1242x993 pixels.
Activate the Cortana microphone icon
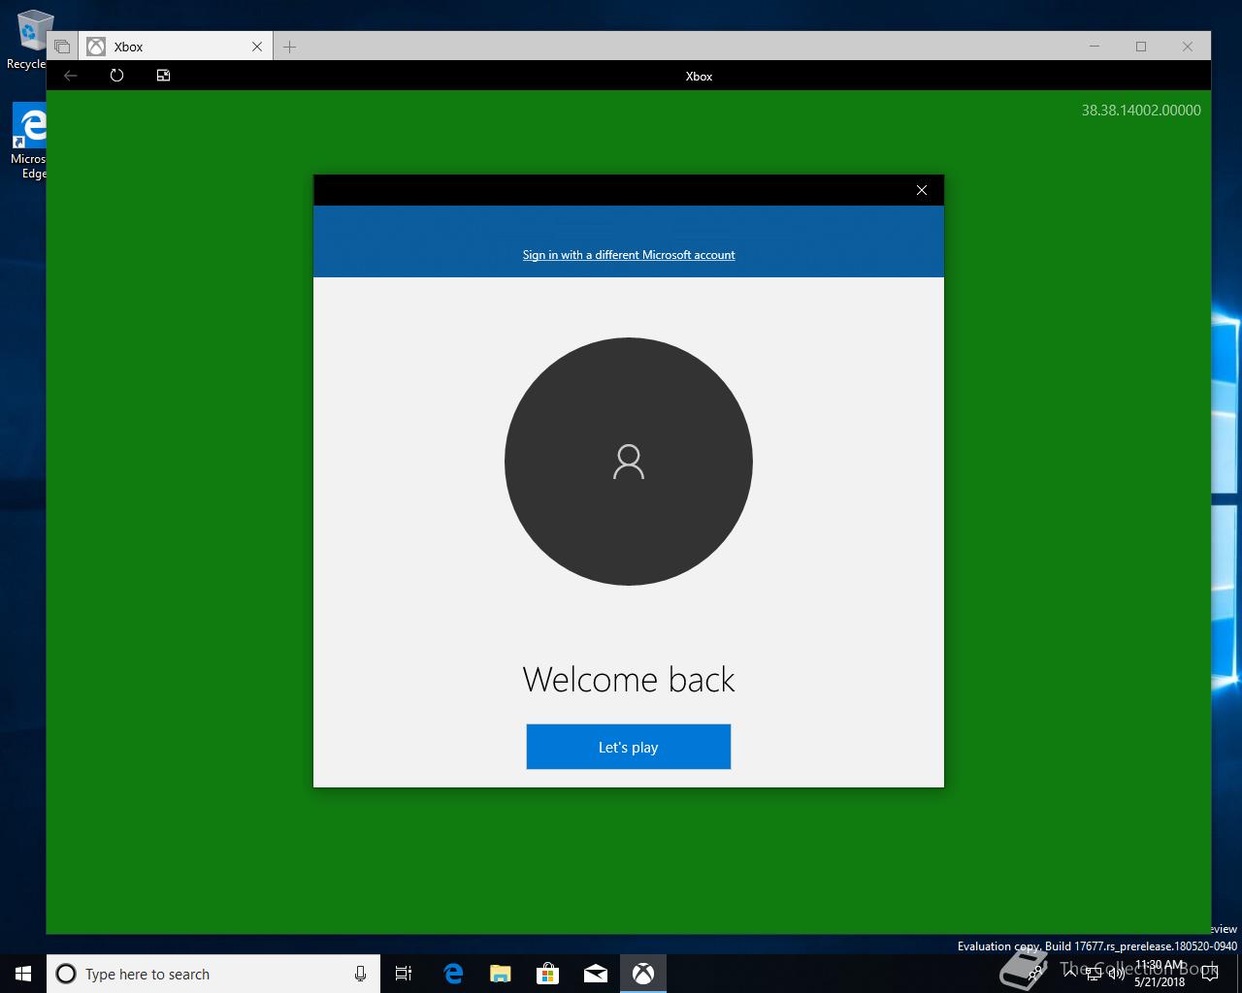(x=360, y=974)
